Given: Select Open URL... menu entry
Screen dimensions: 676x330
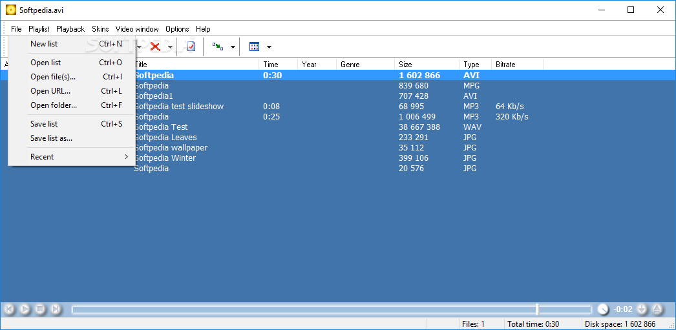Looking at the screenshot, I should pyautogui.click(x=72, y=91).
